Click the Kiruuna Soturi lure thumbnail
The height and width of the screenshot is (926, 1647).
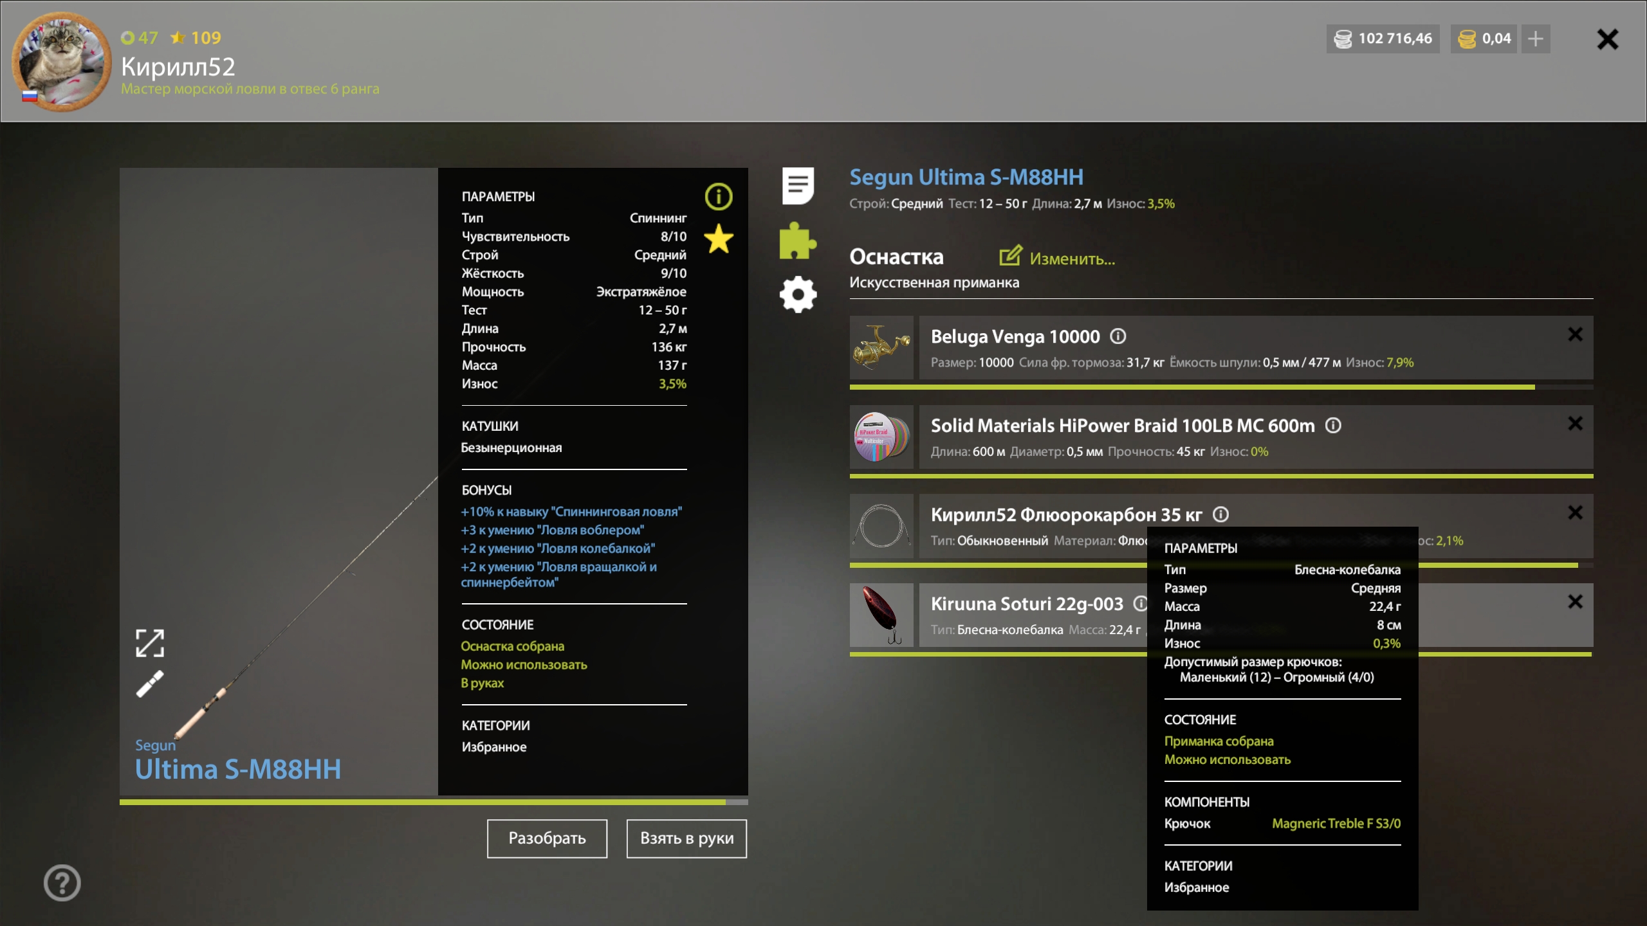881,615
